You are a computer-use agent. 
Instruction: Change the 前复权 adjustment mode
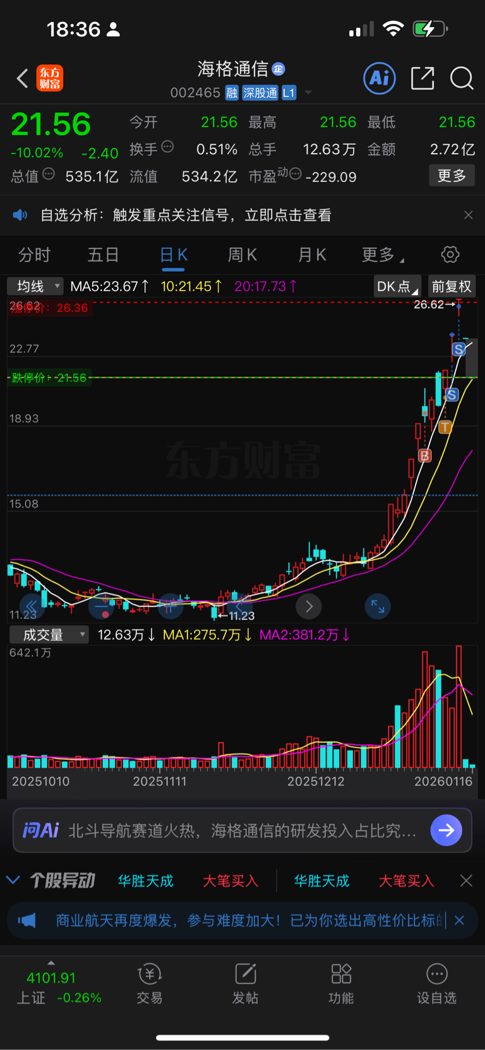452,286
